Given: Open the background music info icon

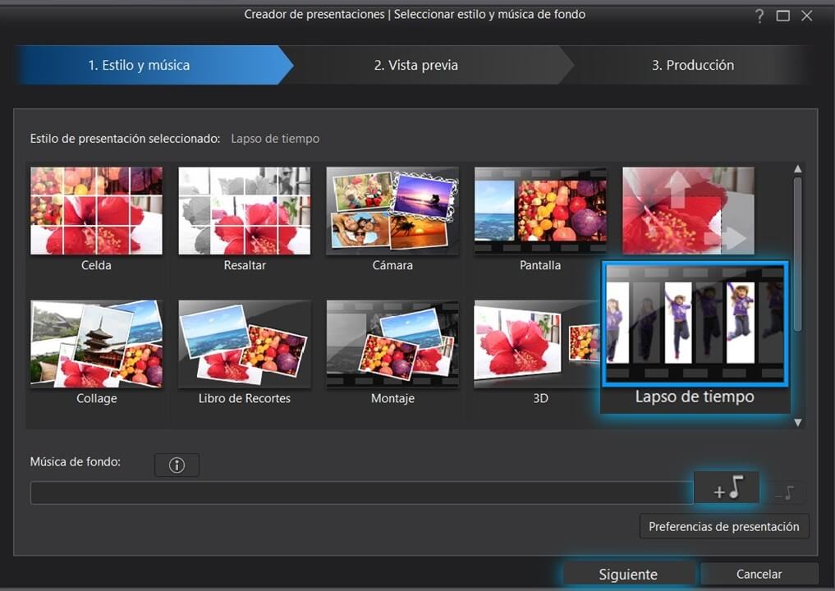Looking at the screenshot, I should [177, 465].
